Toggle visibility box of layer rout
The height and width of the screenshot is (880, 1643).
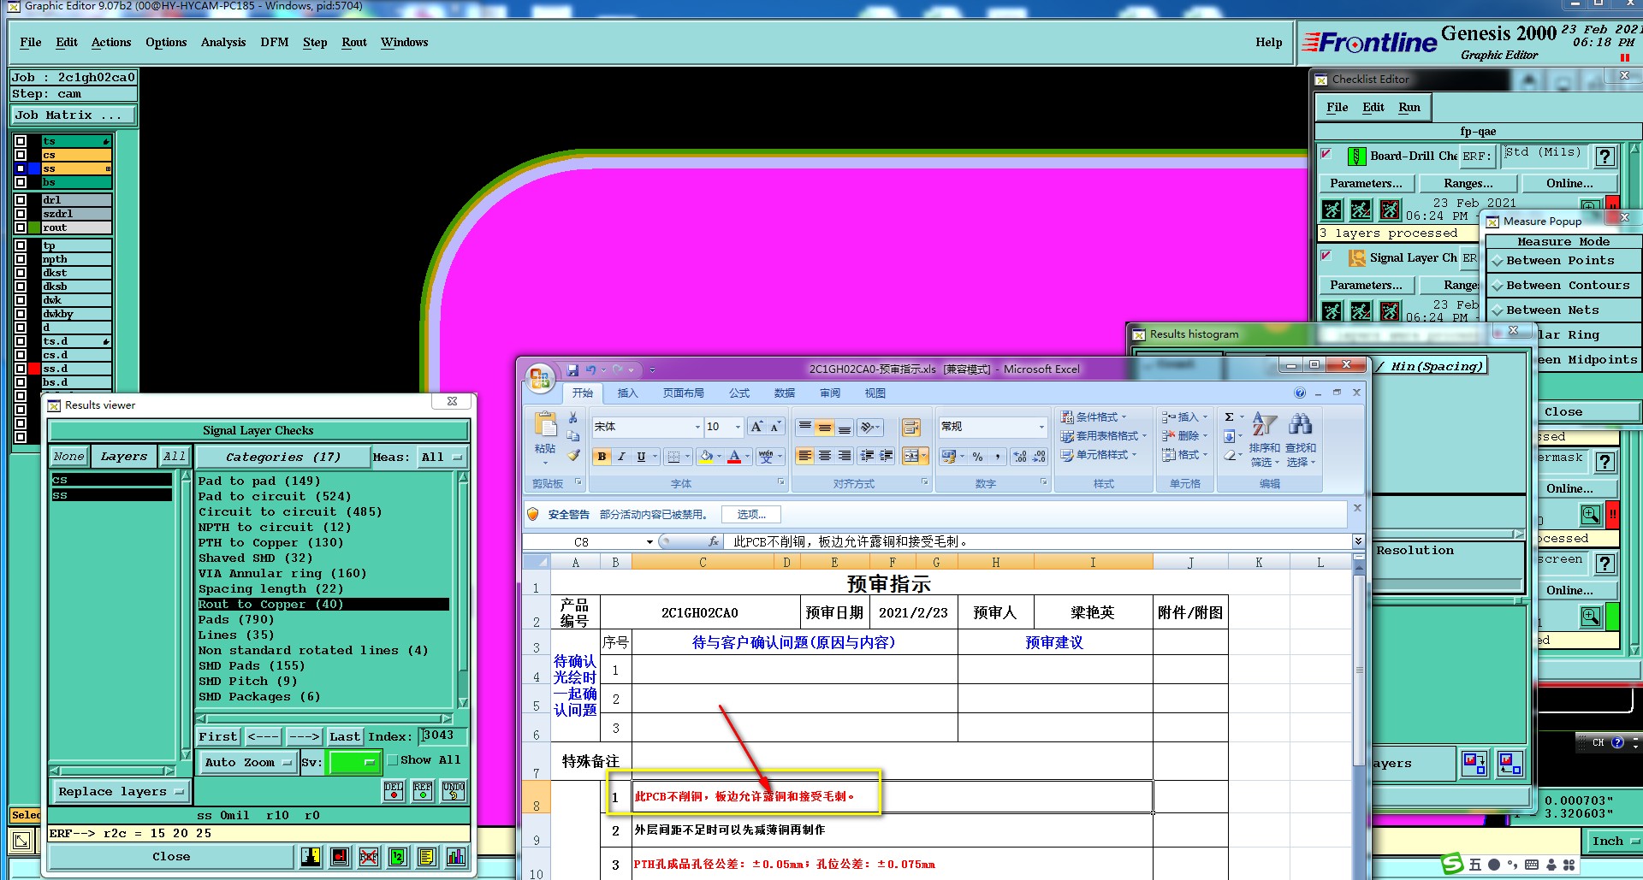coord(21,227)
